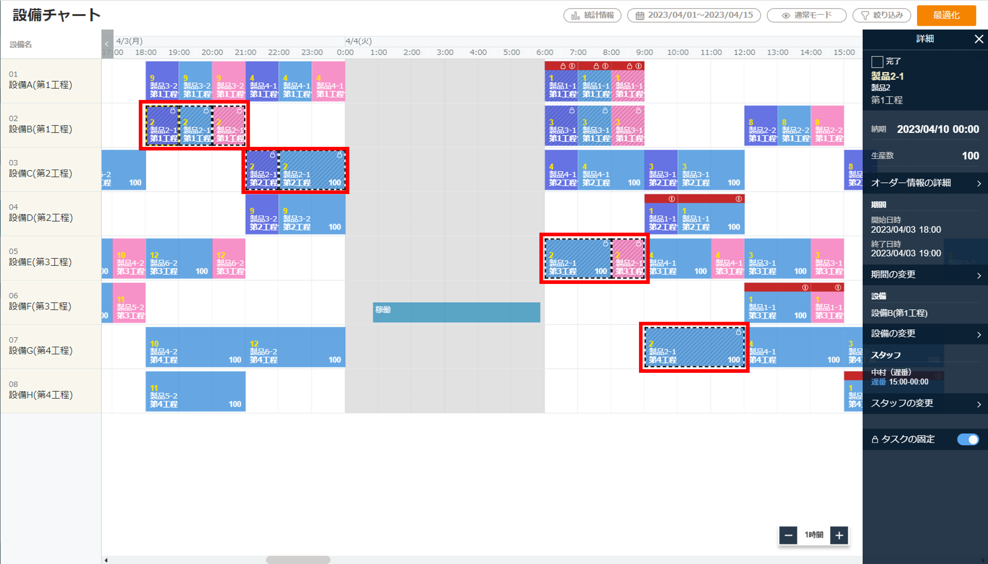Click the 12:00 time label

[744, 52]
